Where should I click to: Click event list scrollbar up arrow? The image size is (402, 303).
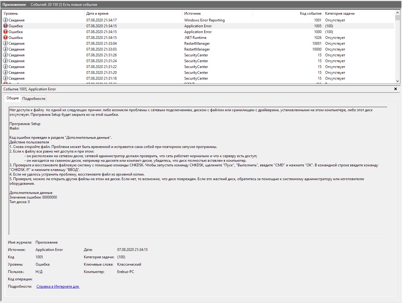coord(398,12)
